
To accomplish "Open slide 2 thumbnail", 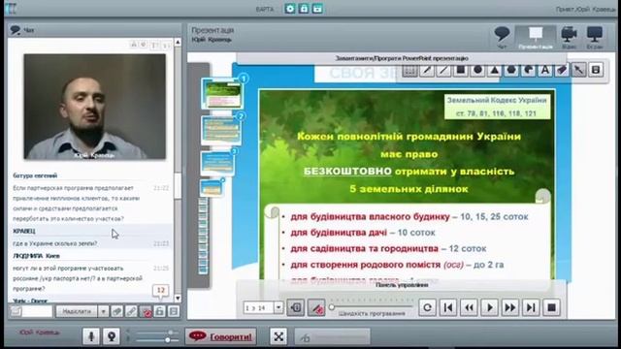I will (x=221, y=130).
